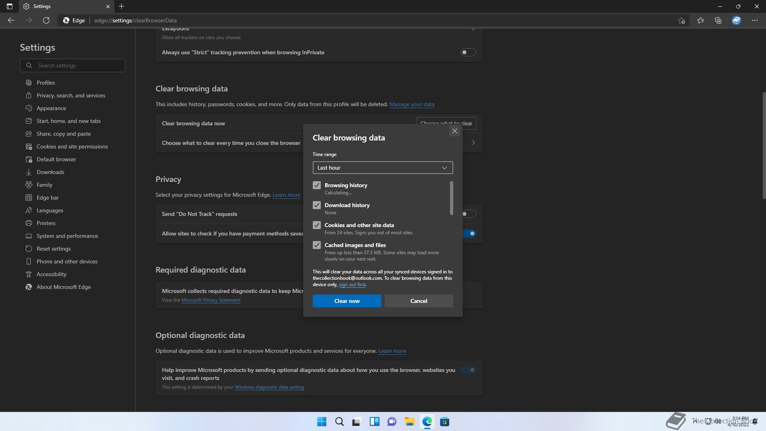Open the Collections icon in toolbar
The width and height of the screenshot is (766, 431).
click(x=718, y=20)
